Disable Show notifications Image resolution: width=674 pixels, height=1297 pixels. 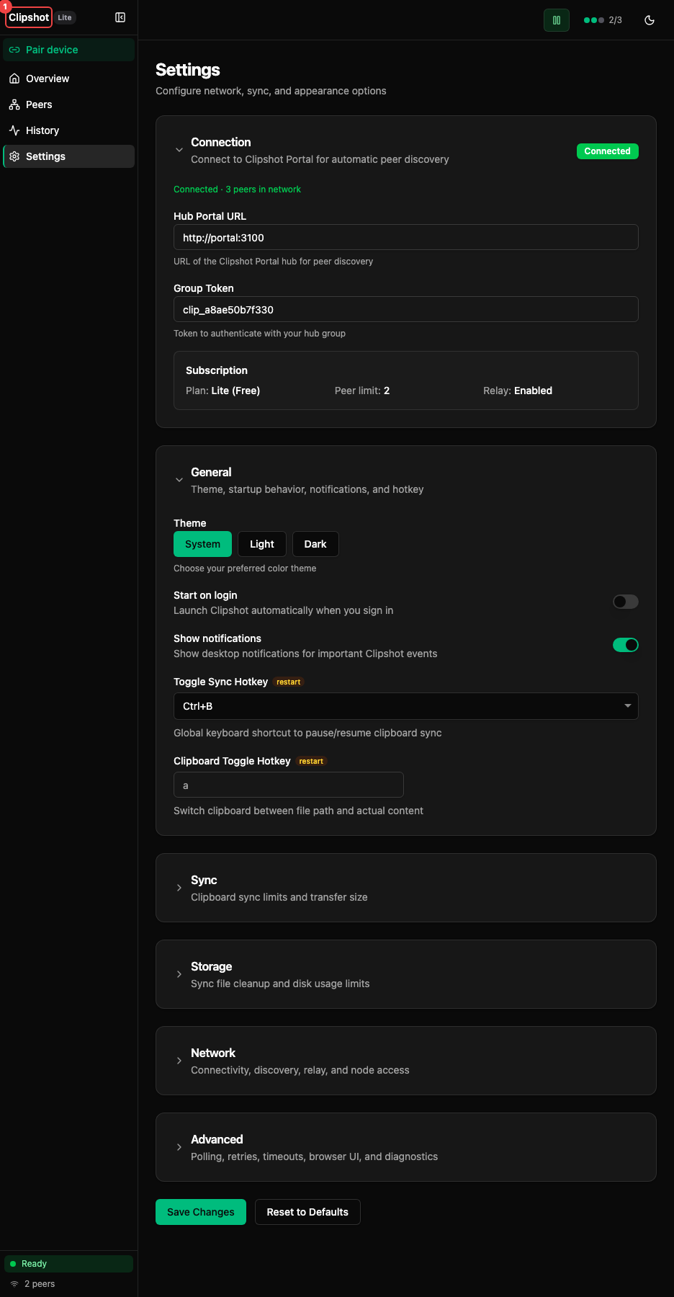625,644
